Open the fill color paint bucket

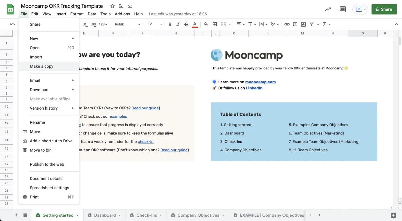pos(206,24)
